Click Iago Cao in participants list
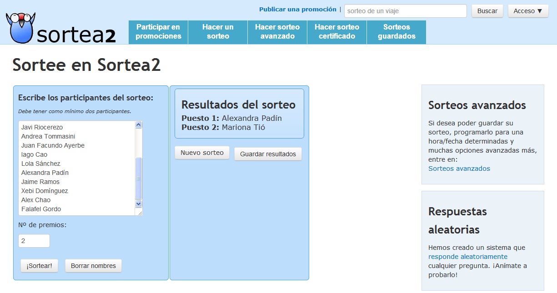The image size is (557, 293). (x=34, y=154)
